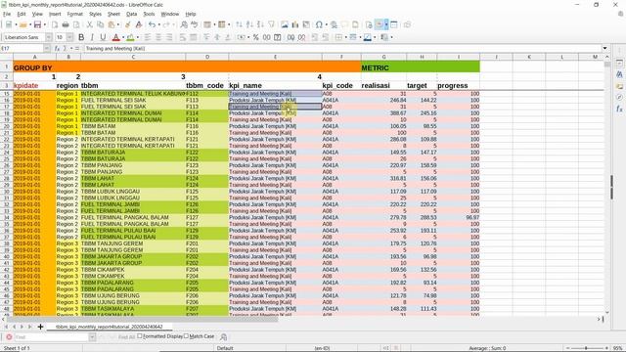Click the Insert Image icon
The width and height of the screenshot is (626, 352).
(x=285, y=24)
